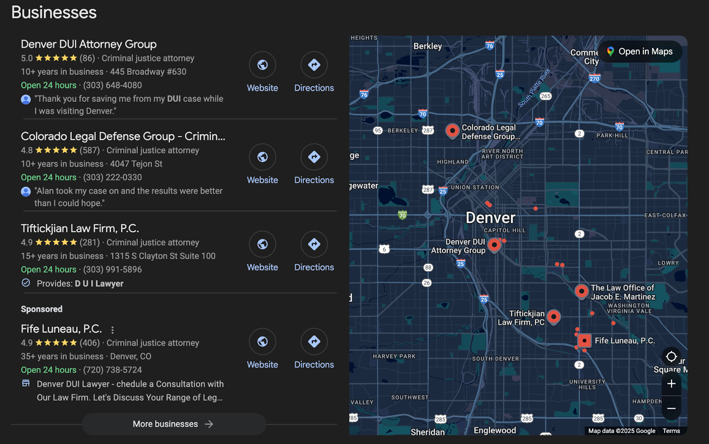Zoom out on the map
This screenshot has width=709, height=444.
click(x=671, y=408)
